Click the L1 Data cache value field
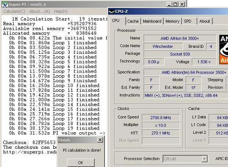The height and width of the screenshot is (167, 228). coord(218,118)
